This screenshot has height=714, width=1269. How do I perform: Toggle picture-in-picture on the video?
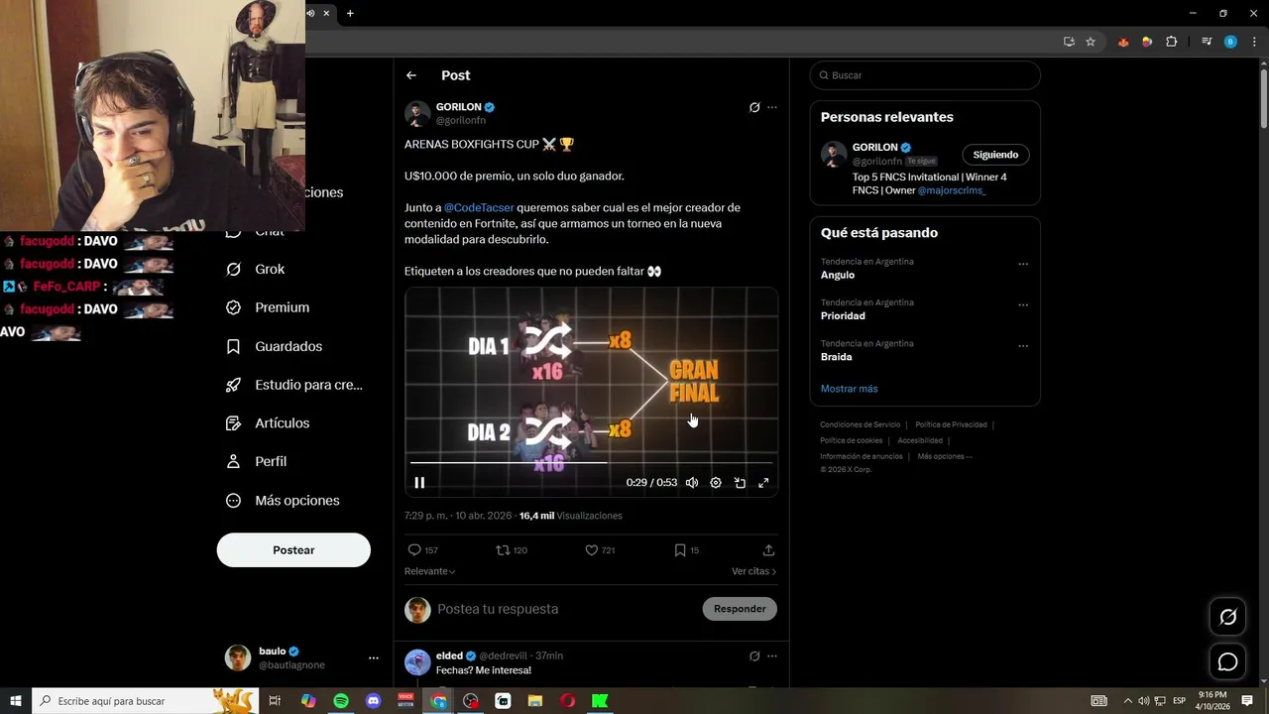740,483
